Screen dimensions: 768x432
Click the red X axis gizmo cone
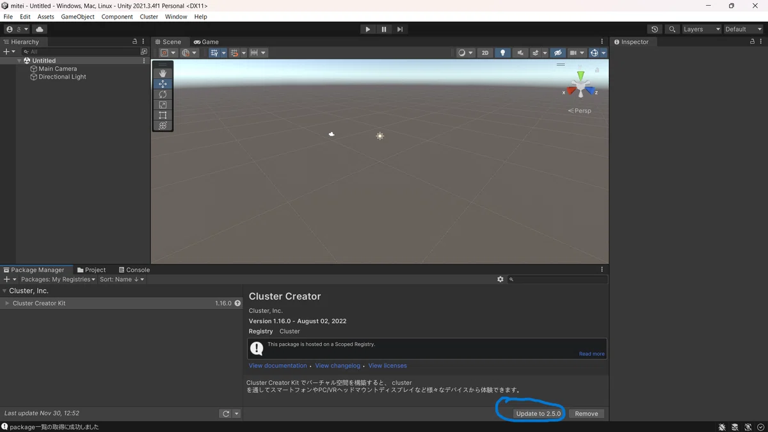[571, 92]
